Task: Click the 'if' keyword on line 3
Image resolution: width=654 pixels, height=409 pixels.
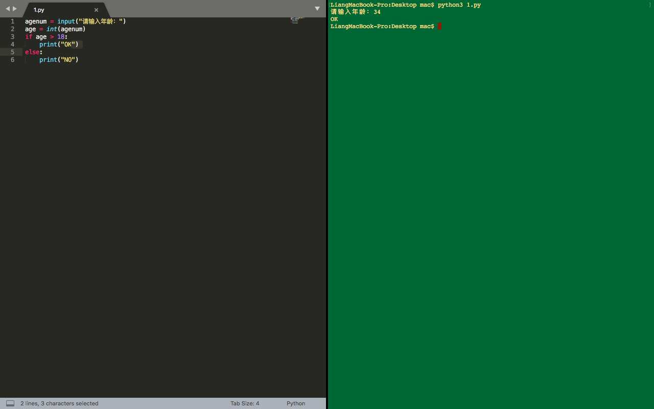Action: (29, 37)
